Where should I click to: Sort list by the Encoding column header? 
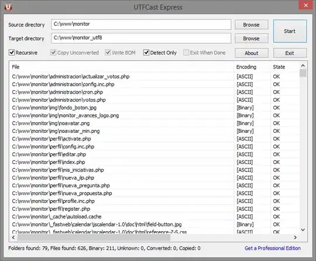click(x=252, y=67)
